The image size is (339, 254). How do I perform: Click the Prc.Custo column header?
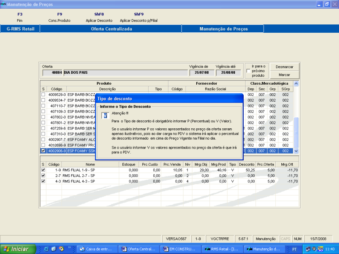150,164
